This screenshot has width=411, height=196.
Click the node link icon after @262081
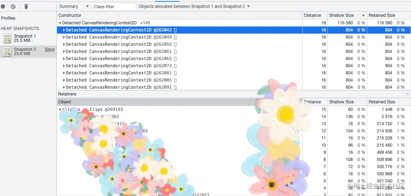(x=175, y=73)
